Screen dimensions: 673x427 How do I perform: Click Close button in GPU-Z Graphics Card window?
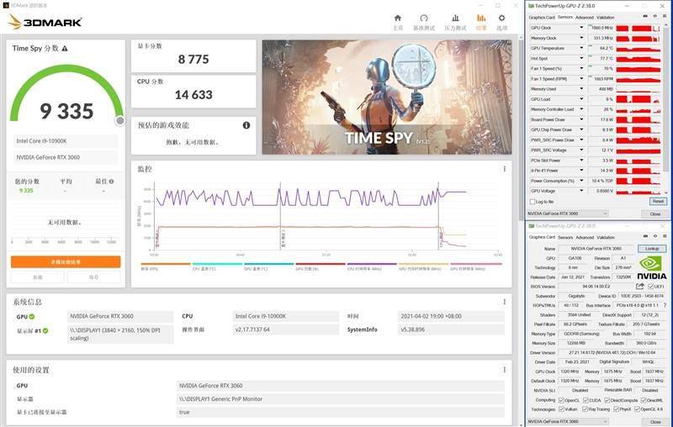(655, 422)
